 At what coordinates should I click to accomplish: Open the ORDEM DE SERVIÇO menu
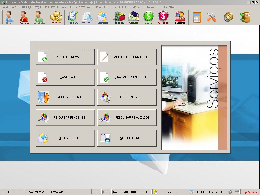(x=126, y=7)
